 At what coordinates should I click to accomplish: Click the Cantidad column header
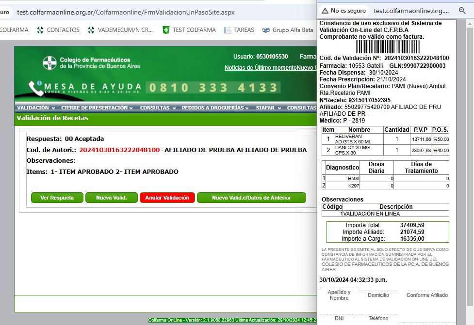pyautogui.click(x=396, y=130)
